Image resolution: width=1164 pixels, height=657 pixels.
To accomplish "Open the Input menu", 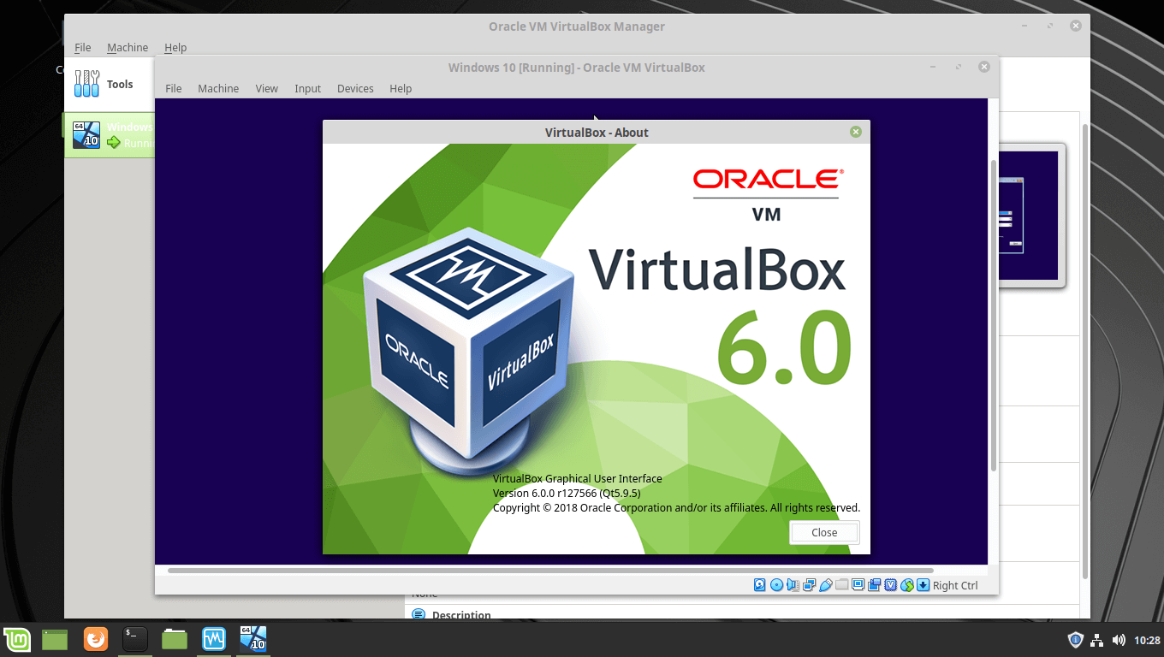I will pos(307,88).
